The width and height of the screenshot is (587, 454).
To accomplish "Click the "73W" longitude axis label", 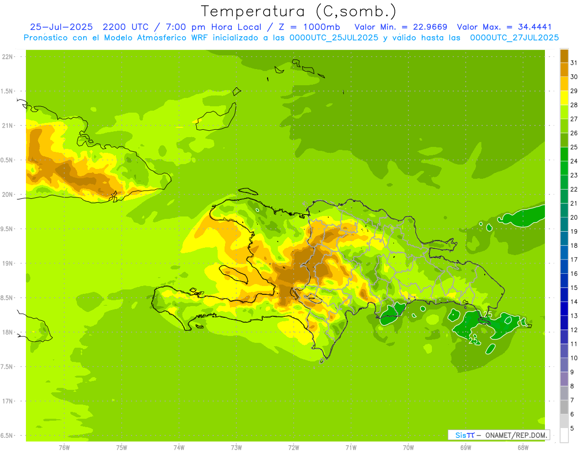I will click(236, 448).
